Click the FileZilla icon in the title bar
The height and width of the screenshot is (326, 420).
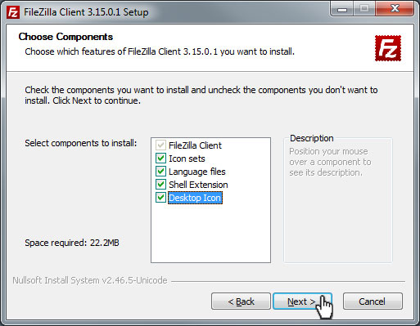coord(13,12)
